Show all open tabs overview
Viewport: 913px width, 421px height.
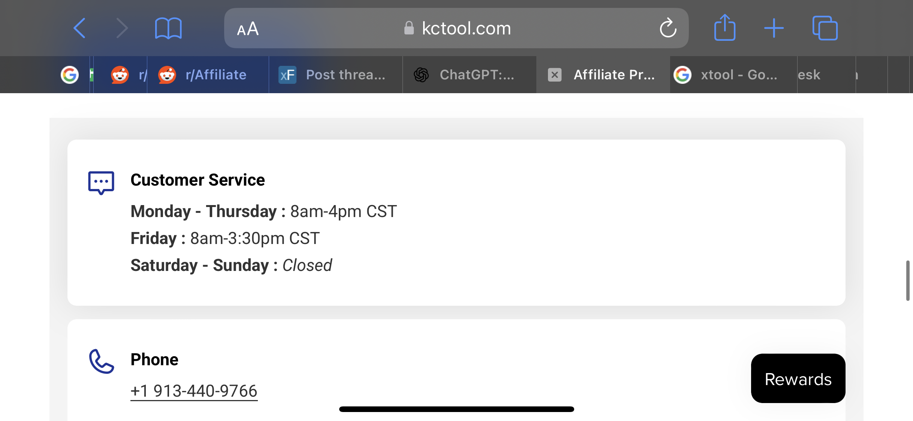pyautogui.click(x=825, y=28)
